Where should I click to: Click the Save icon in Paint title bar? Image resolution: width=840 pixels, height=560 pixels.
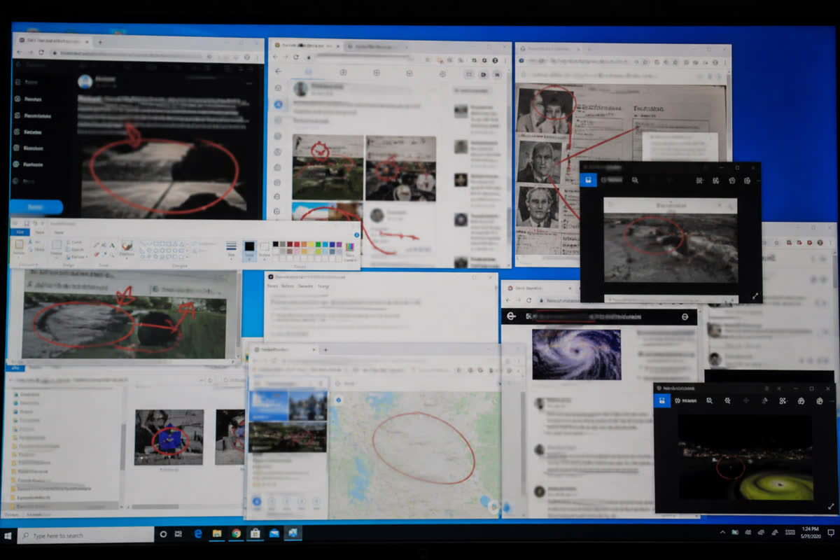[27, 223]
